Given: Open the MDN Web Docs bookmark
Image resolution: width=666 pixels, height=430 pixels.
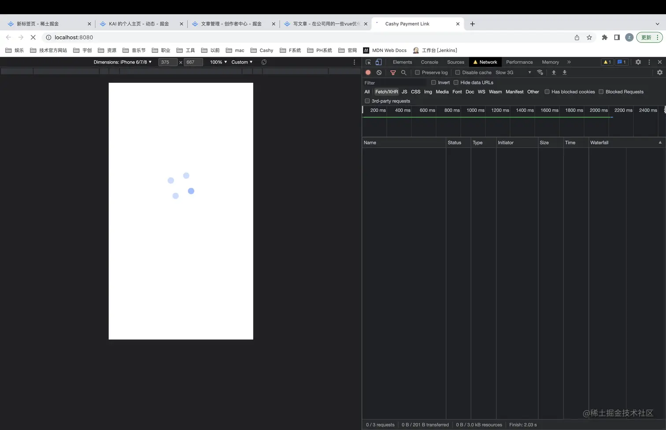Looking at the screenshot, I should pos(385,50).
